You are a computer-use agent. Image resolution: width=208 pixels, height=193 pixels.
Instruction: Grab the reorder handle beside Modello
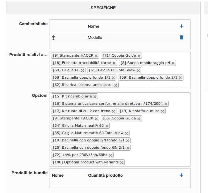53,38
